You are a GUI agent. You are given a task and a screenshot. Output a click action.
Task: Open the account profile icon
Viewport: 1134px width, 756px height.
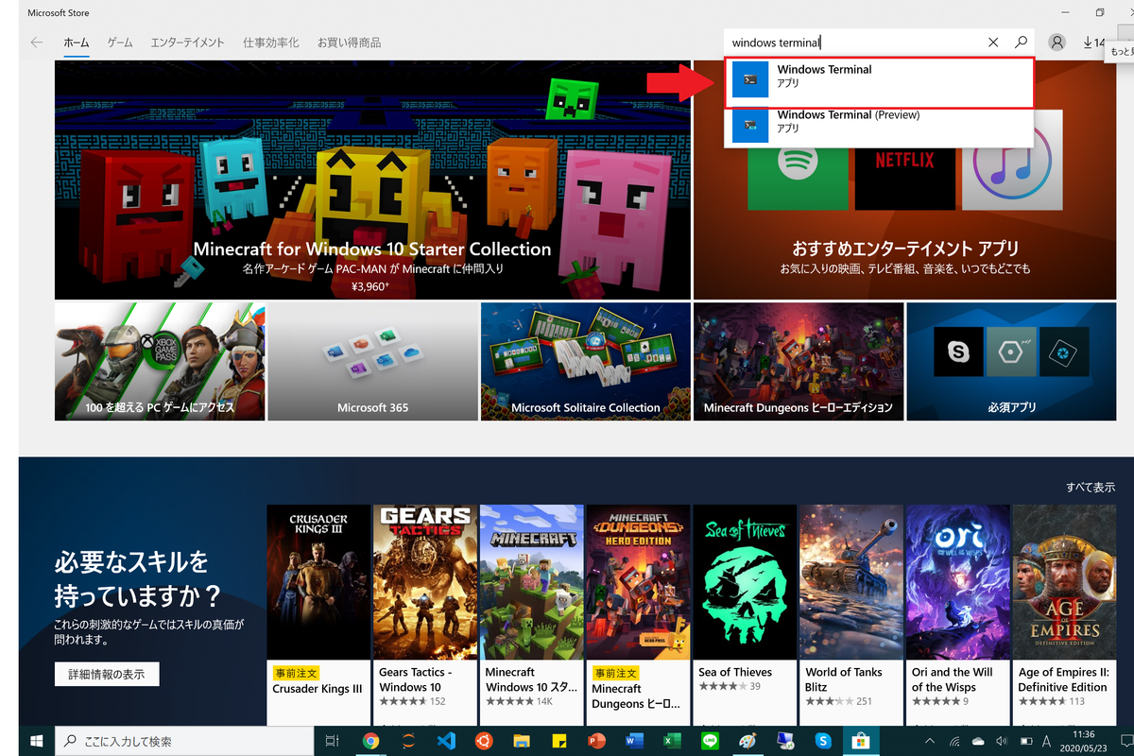pyautogui.click(x=1056, y=42)
